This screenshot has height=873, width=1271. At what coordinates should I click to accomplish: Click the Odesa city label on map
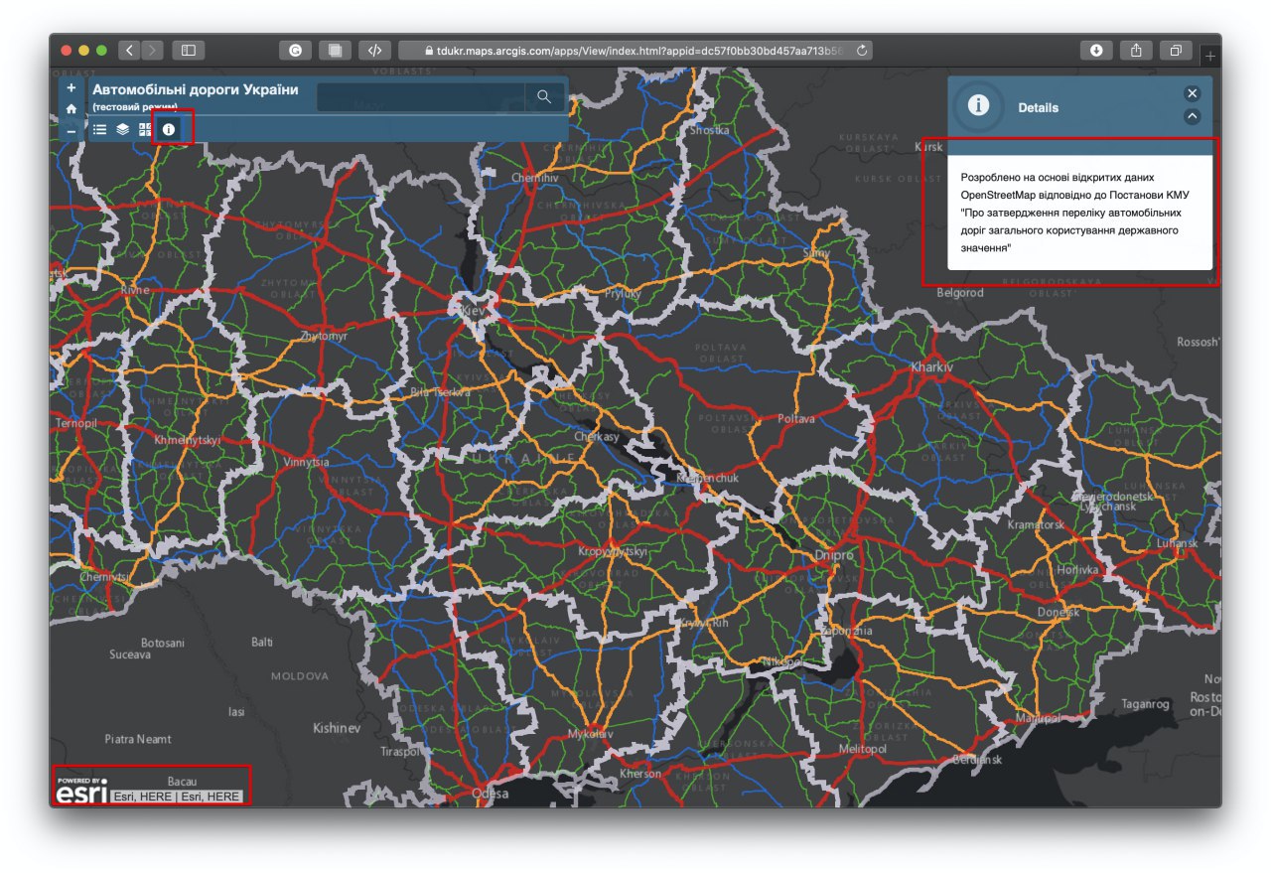pos(491,794)
